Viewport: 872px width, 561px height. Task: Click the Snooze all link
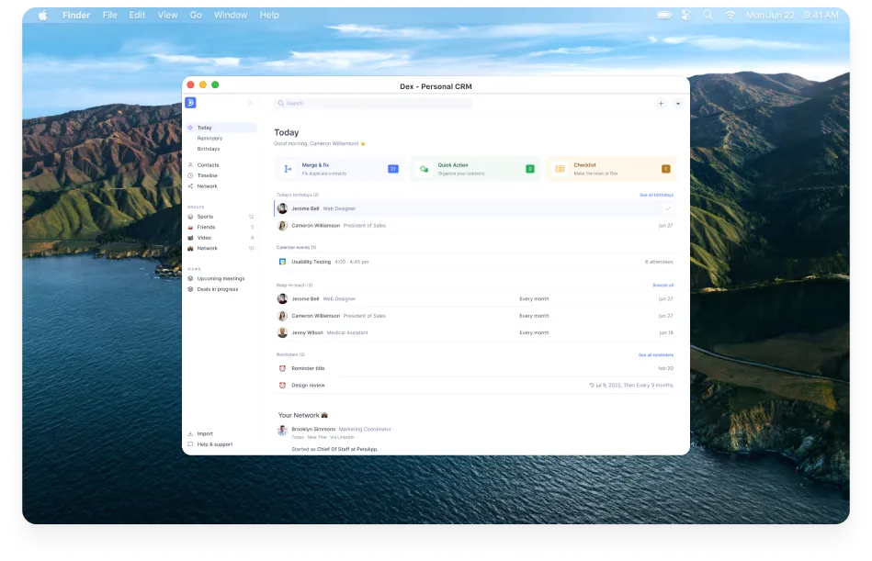coord(662,285)
